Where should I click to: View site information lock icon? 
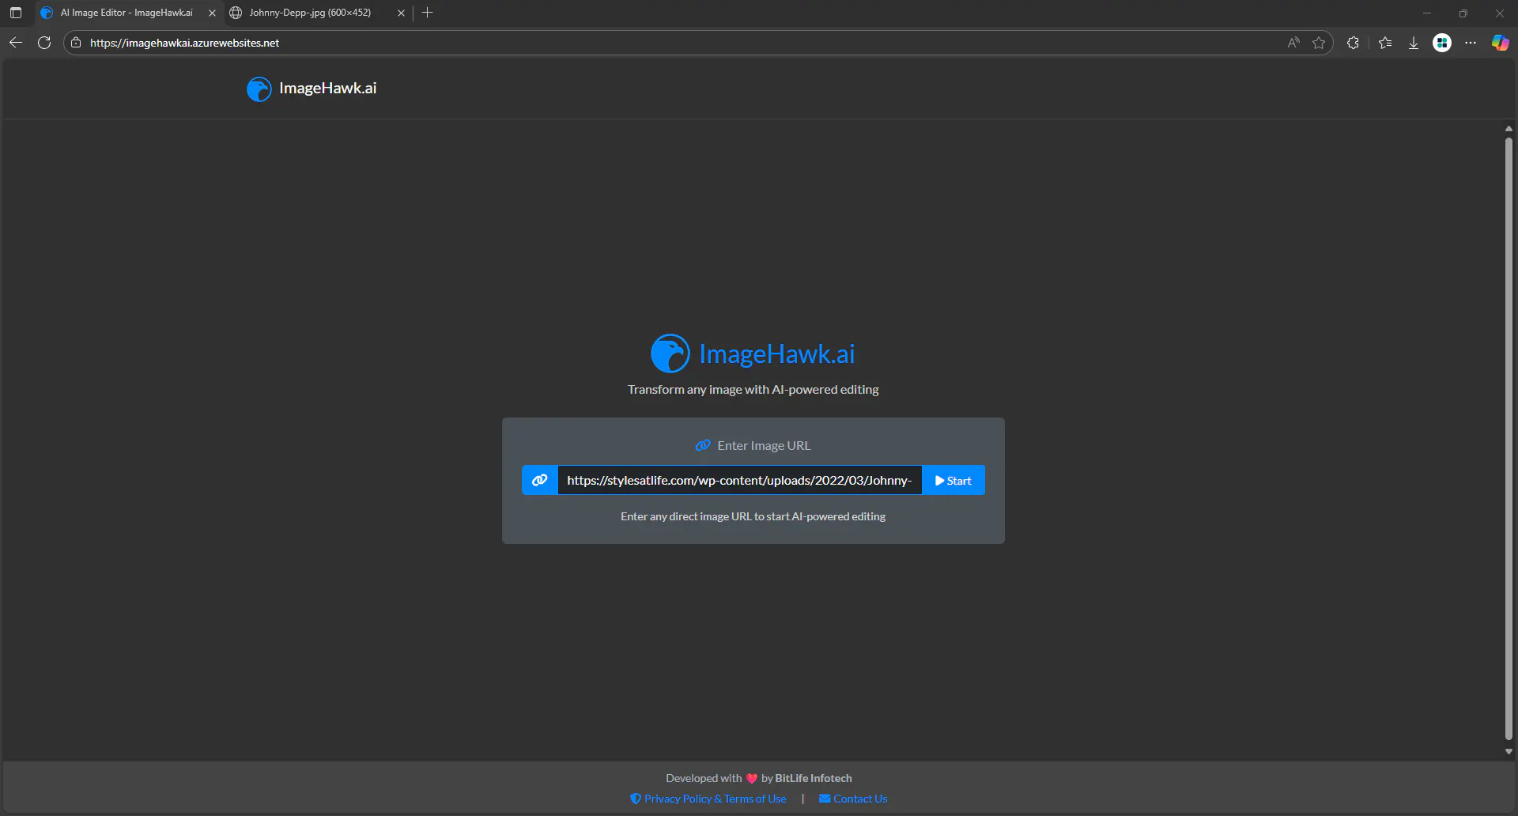pyautogui.click(x=76, y=43)
